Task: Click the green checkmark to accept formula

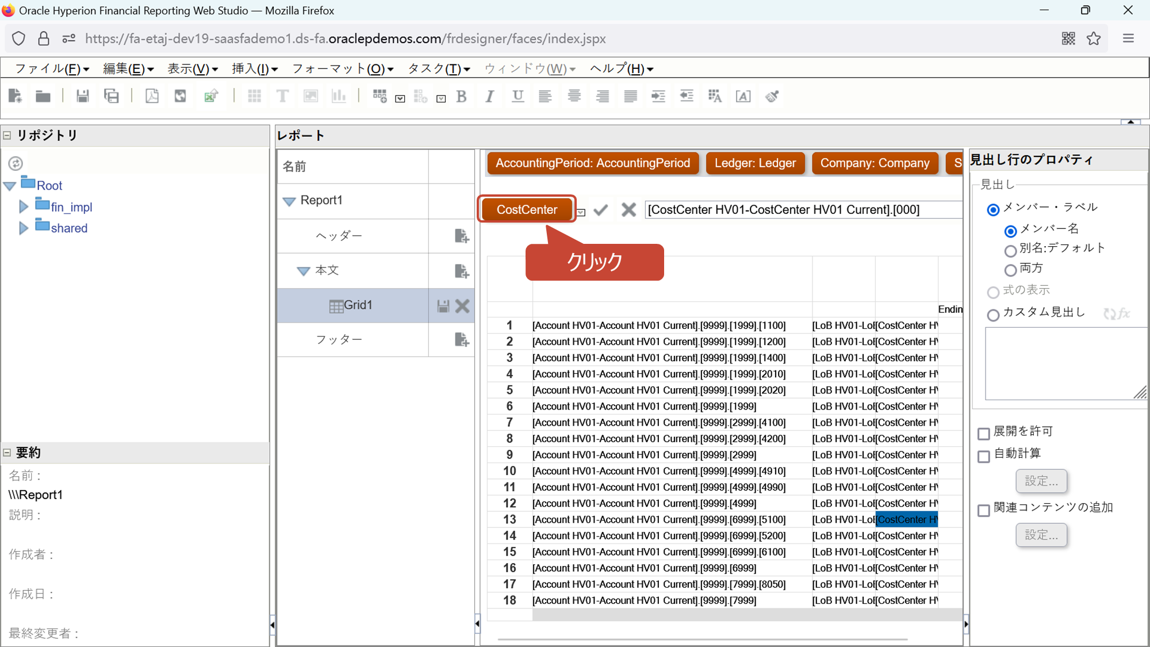Action: pos(600,210)
